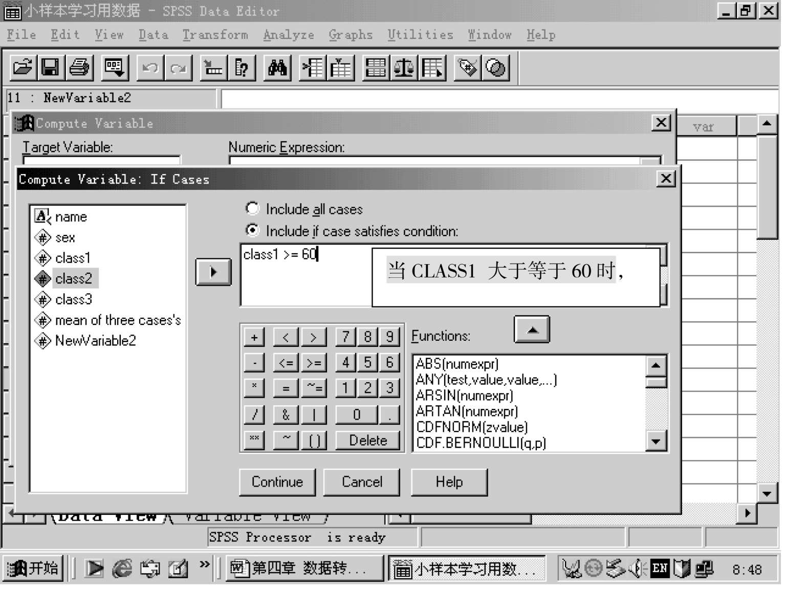Click the >= operator keypad button
The width and height of the screenshot is (786, 590).
click(x=313, y=363)
